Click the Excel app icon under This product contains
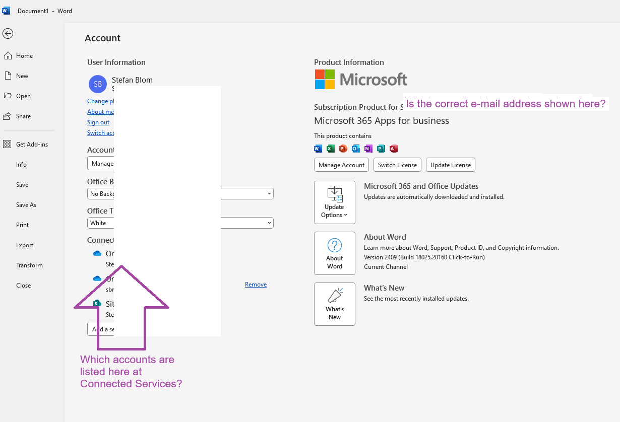 [331, 149]
